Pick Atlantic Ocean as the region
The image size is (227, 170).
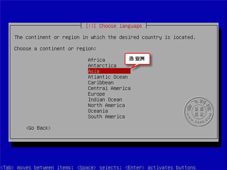108,77
